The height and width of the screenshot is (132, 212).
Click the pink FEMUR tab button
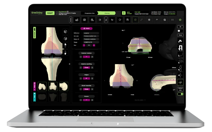(86, 29)
